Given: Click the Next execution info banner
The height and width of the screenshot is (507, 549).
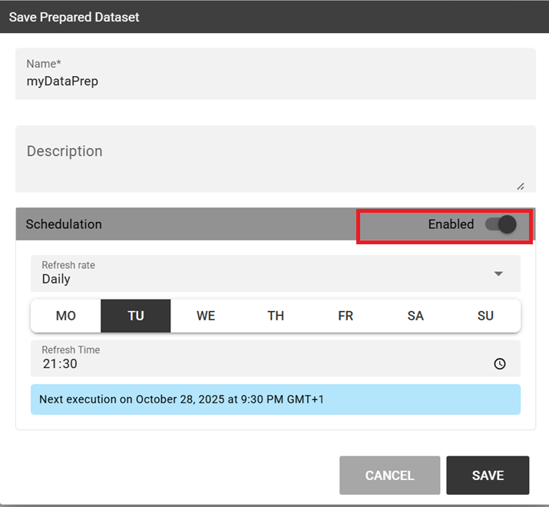Looking at the screenshot, I should [276, 399].
